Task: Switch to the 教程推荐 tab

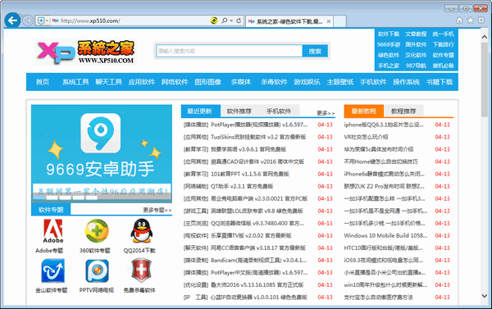Action: pos(403,111)
